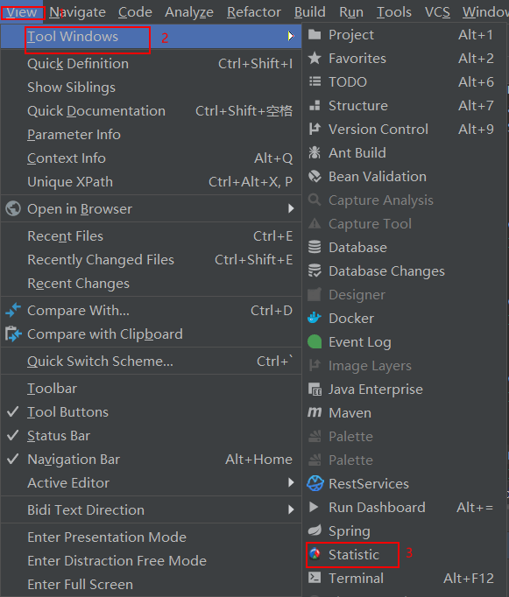Expand Bidi Text Direction submenu
The height and width of the screenshot is (597, 509).
tap(152, 509)
